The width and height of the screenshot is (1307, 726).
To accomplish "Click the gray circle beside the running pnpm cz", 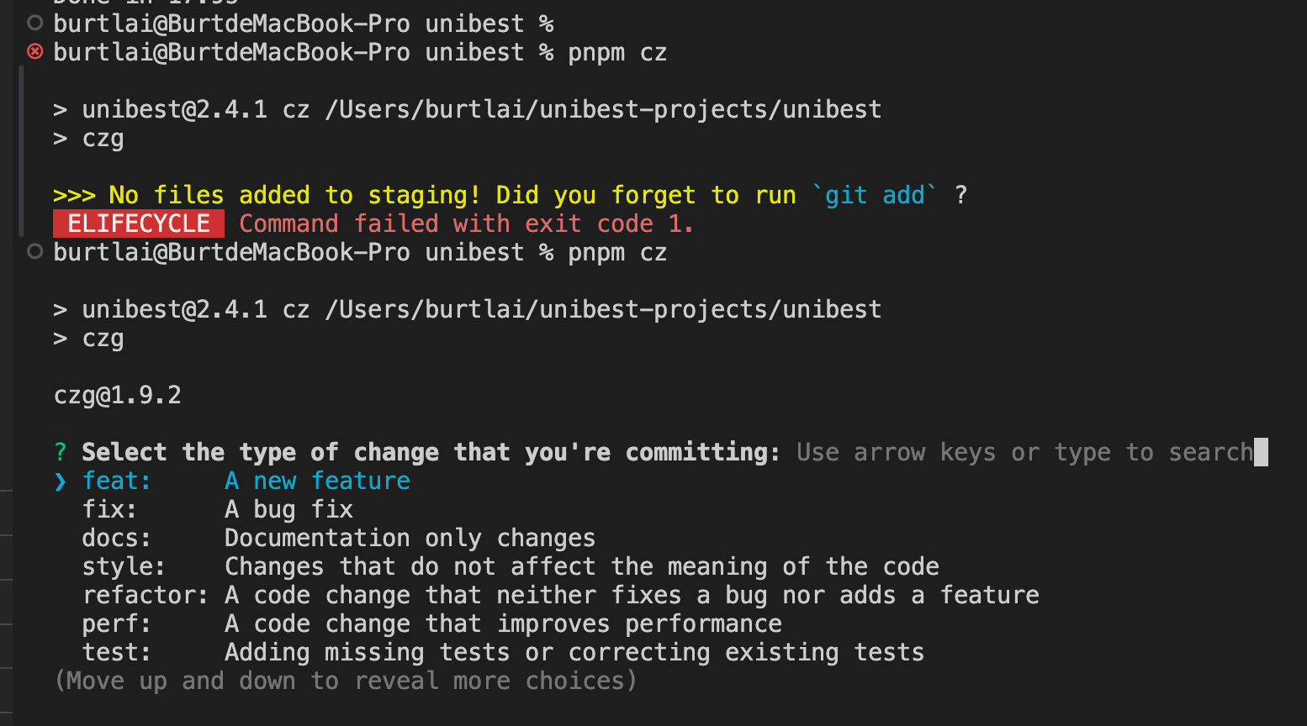I will tap(34, 252).
